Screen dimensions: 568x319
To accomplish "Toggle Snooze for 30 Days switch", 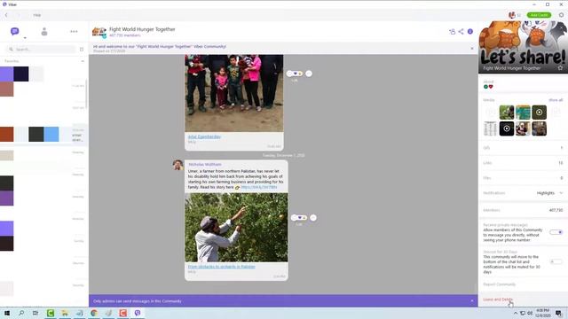I will point(556,261).
